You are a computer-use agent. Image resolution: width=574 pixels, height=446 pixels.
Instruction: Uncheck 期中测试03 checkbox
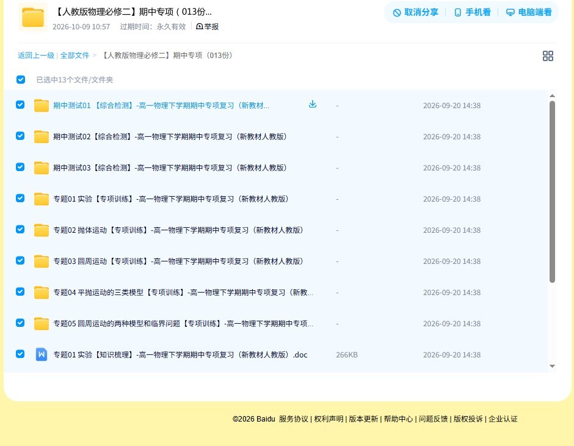pos(20,167)
